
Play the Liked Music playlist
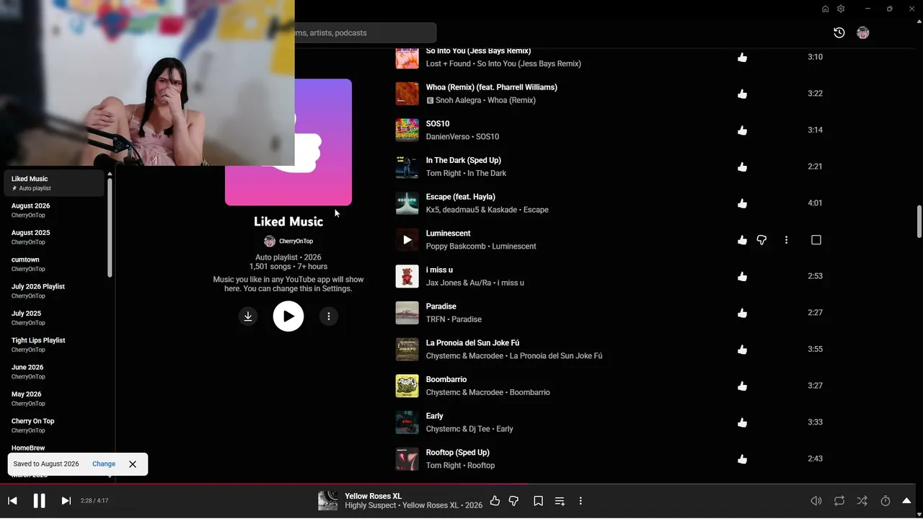[288, 316]
